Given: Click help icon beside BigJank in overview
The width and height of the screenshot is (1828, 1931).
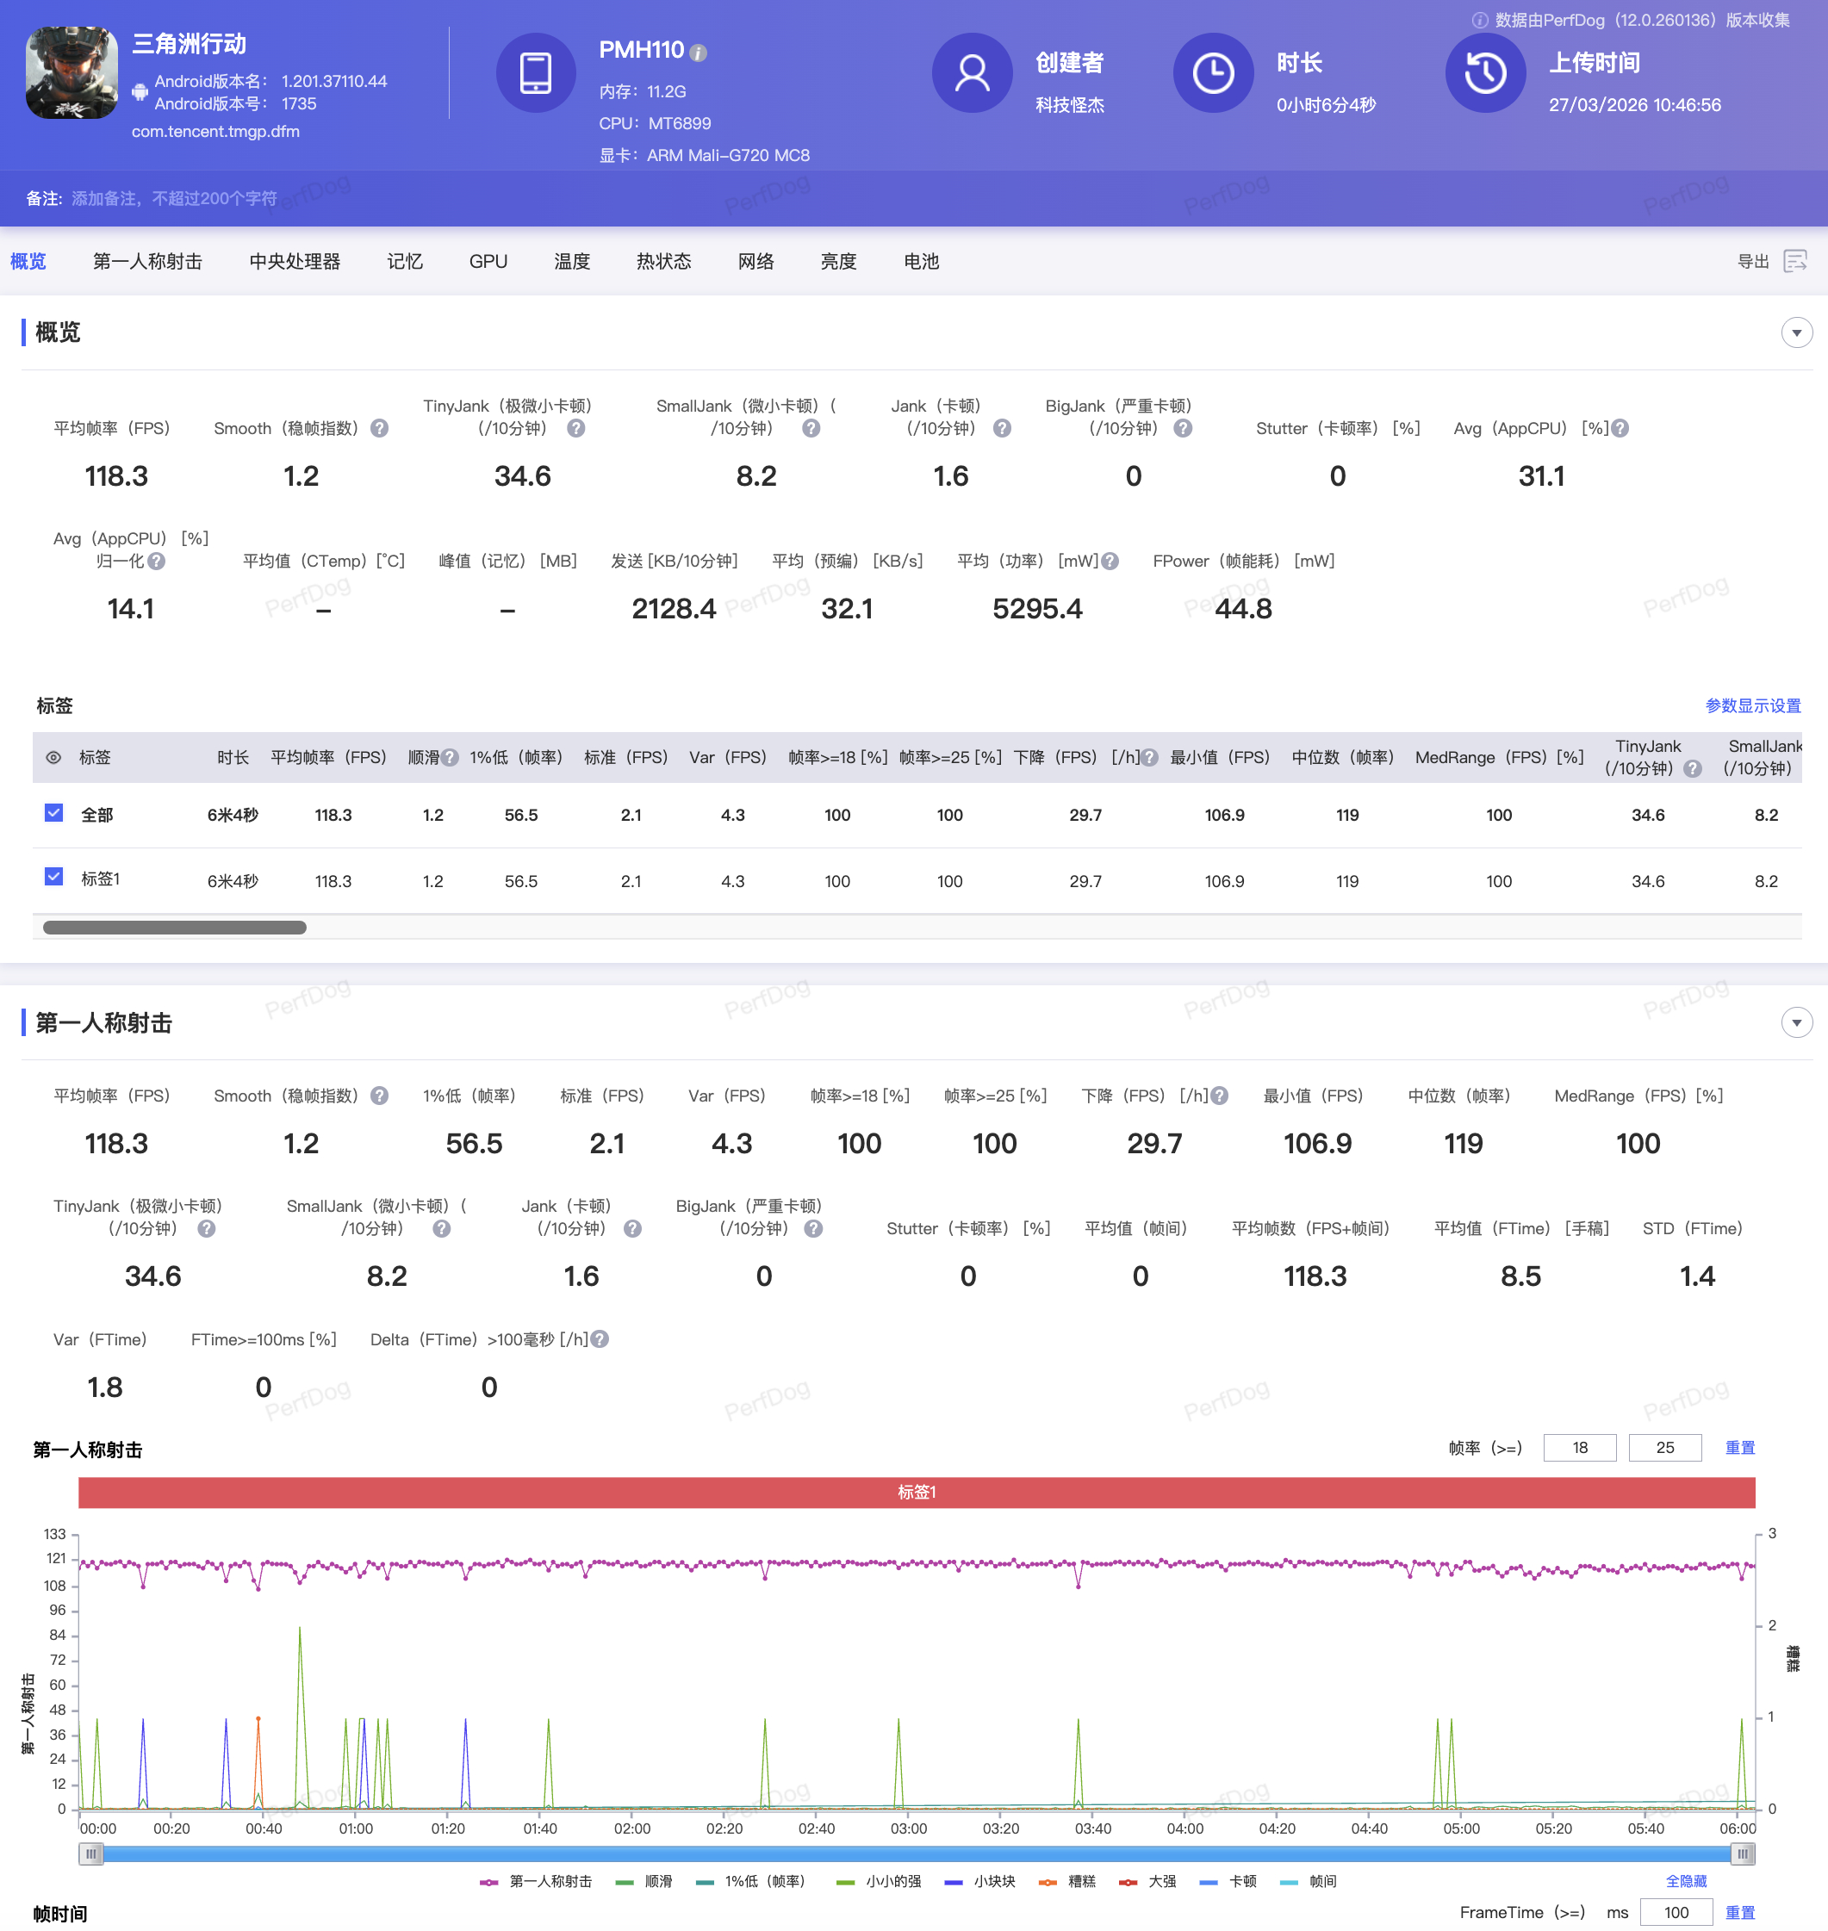Looking at the screenshot, I should point(1183,429).
